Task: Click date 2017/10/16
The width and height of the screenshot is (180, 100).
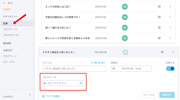Action: click(x=101, y=17)
